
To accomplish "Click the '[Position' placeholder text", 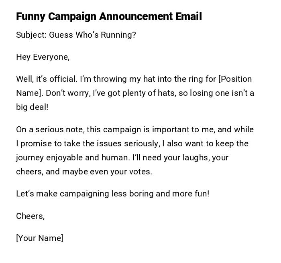I will (x=235, y=79).
